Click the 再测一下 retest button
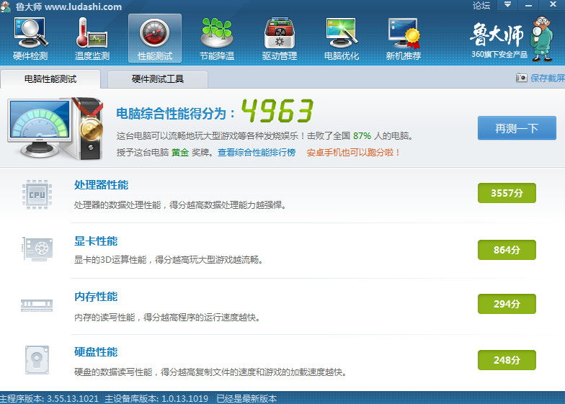This screenshot has width=565, height=404. (517, 128)
